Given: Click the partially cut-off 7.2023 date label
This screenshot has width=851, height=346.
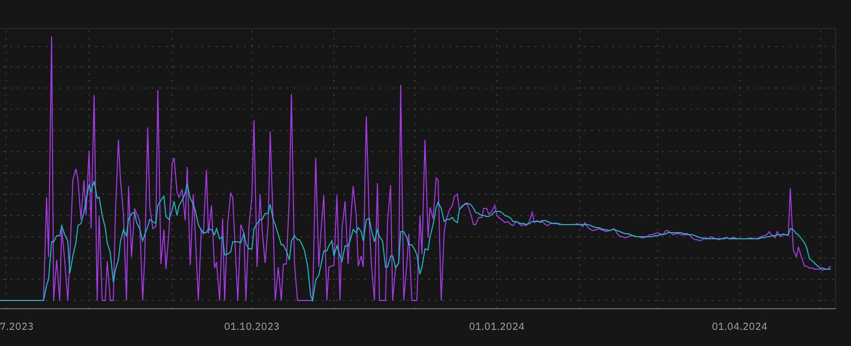Looking at the screenshot, I should coord(17,326).
